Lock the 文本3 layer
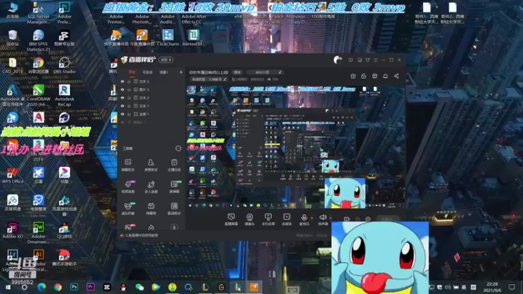523x294 pixels. [x=129, y=81]
